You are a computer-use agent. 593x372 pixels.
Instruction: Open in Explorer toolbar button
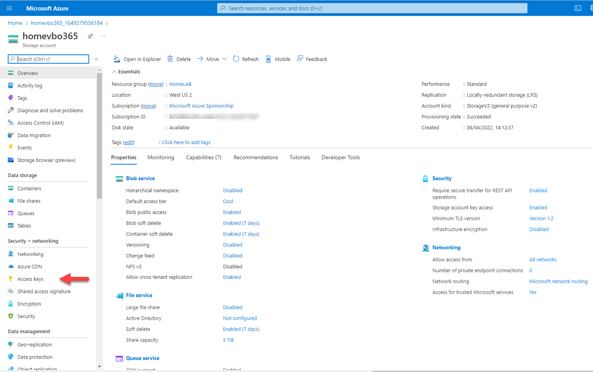(x=137, y=59)
